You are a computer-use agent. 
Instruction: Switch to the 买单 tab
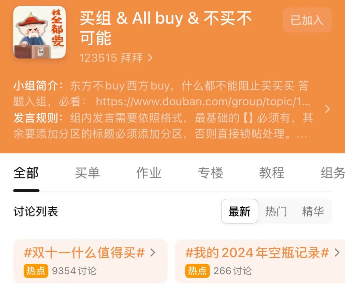88,173
